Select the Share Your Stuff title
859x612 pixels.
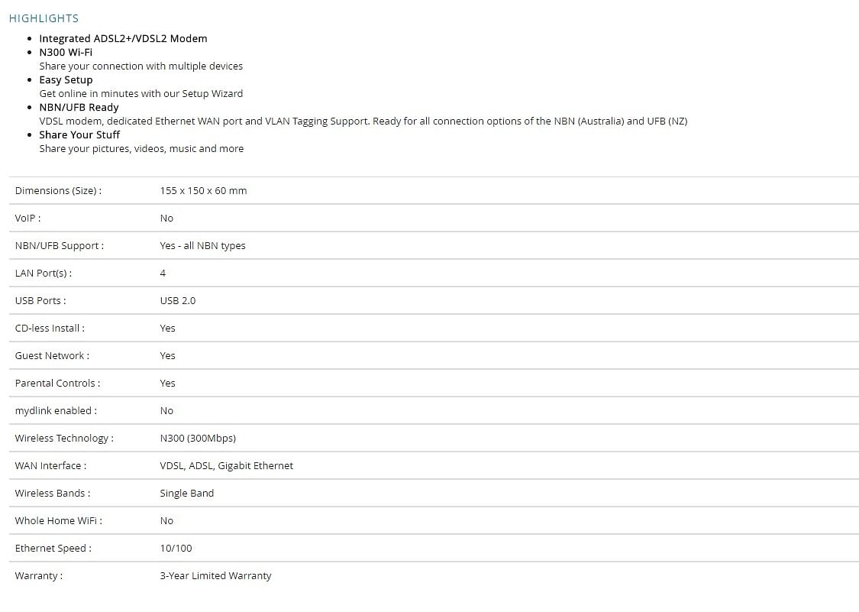(x=79, y=135)
